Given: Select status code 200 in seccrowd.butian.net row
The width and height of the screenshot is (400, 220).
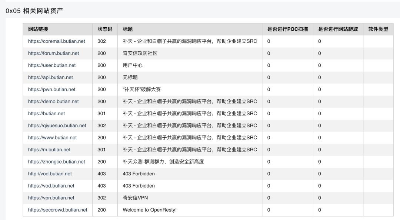Looking at the screenshot, I should pos(101,210).
